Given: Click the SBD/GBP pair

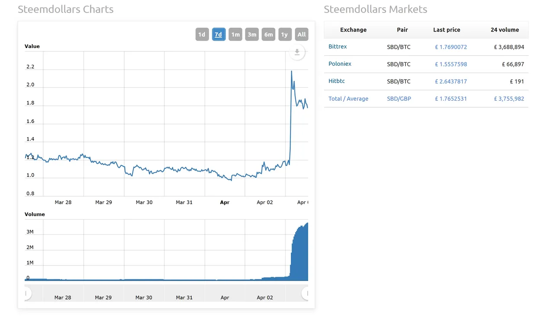Looking at the screenshot, I should coord(399,99).
